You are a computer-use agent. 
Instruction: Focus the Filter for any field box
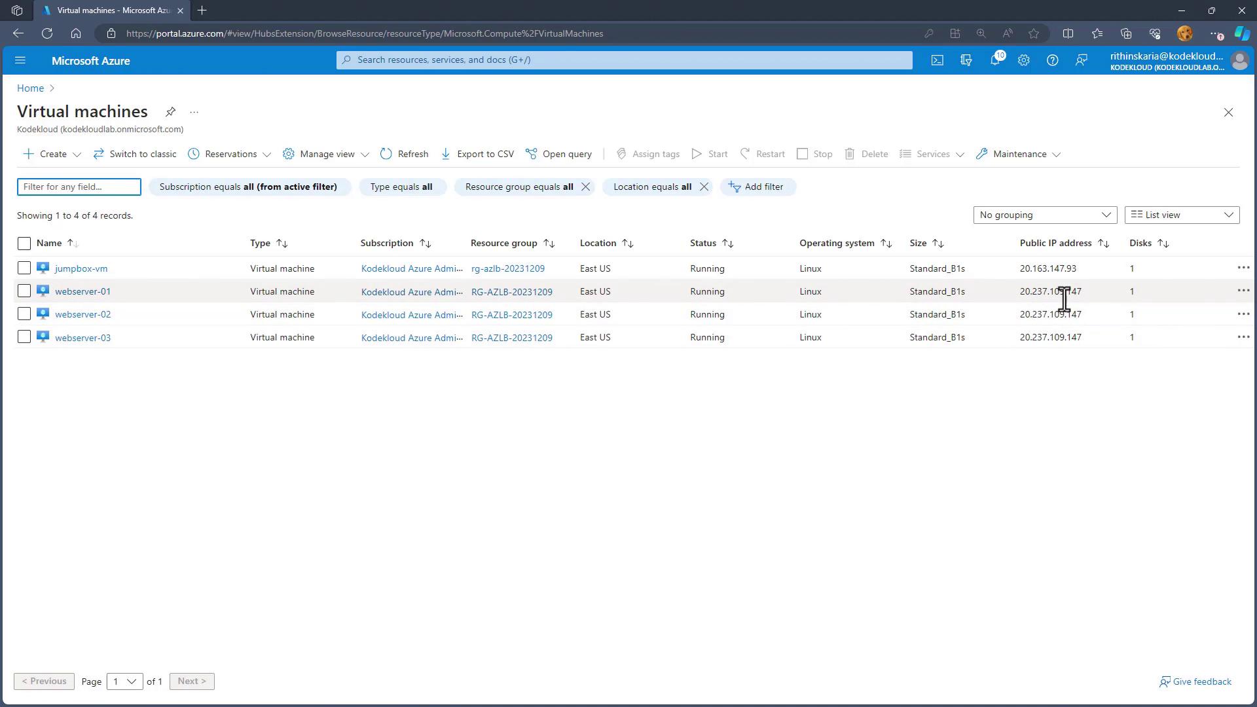(x=79, y=187)
